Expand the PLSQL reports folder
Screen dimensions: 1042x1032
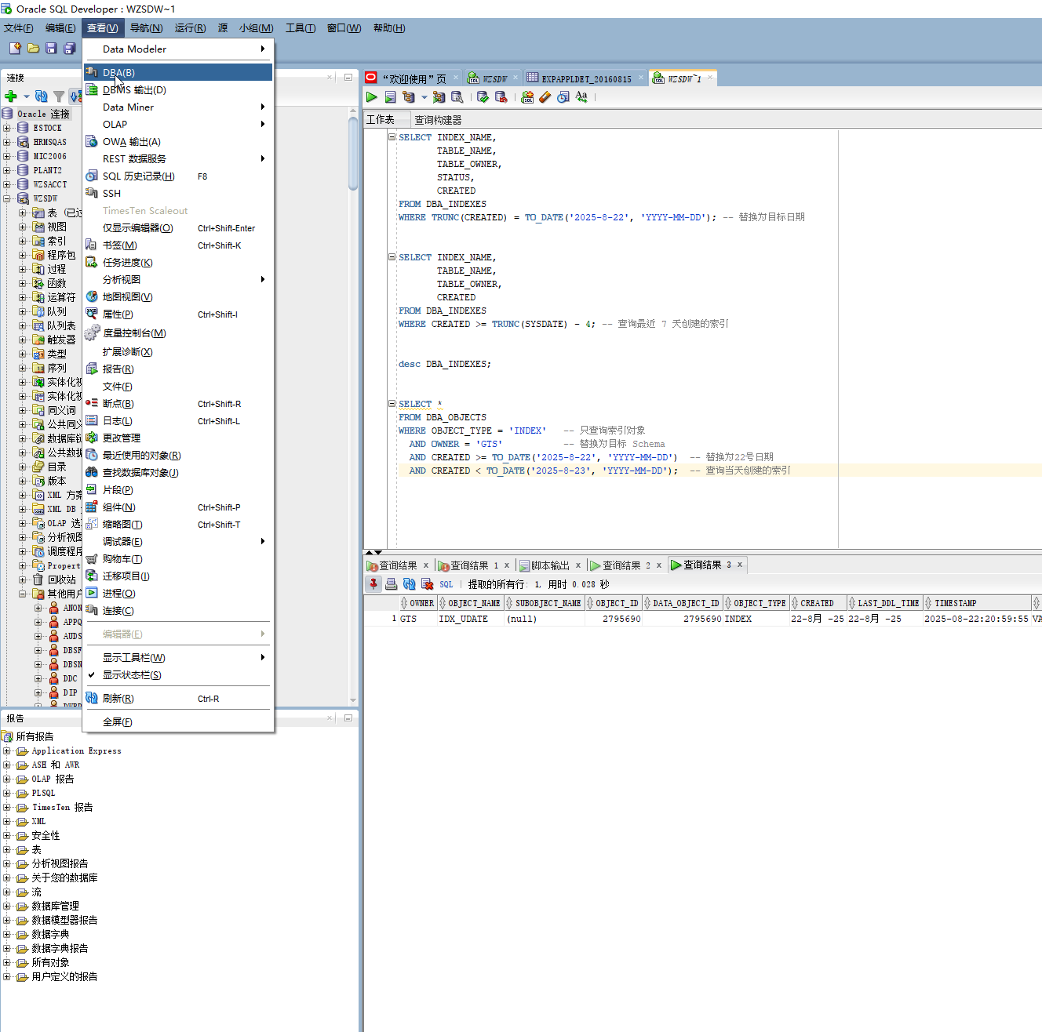[7, 793]
